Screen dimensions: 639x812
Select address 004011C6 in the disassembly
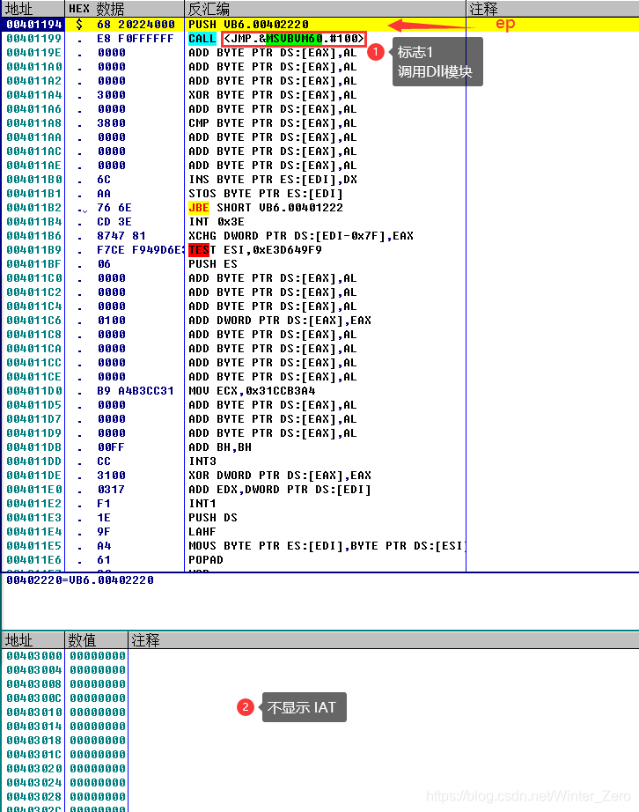34,320
